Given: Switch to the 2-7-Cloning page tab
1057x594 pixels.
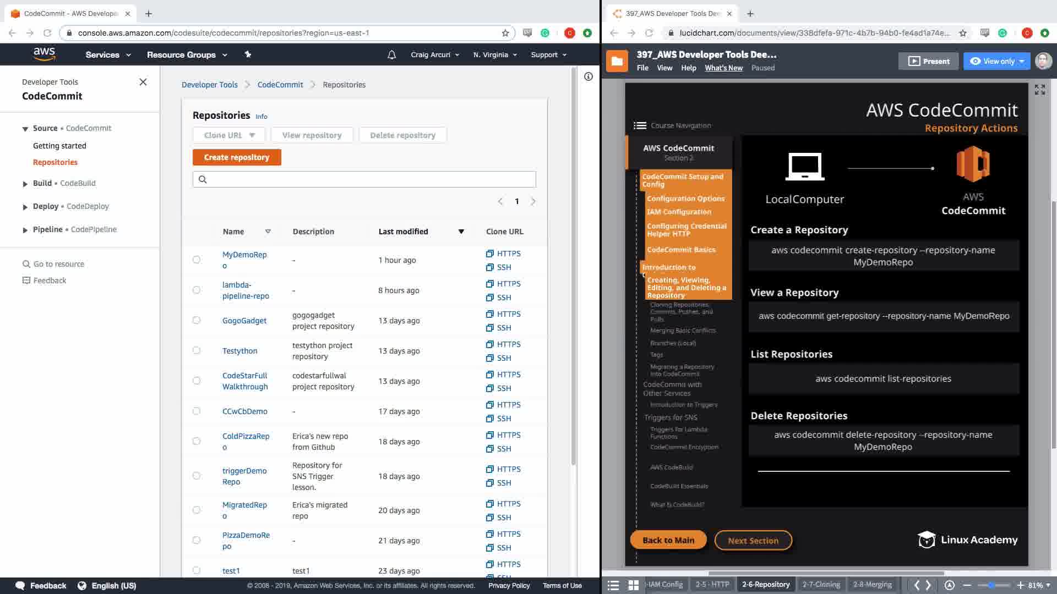Looking at the screenshot, I should pos(821,585).
